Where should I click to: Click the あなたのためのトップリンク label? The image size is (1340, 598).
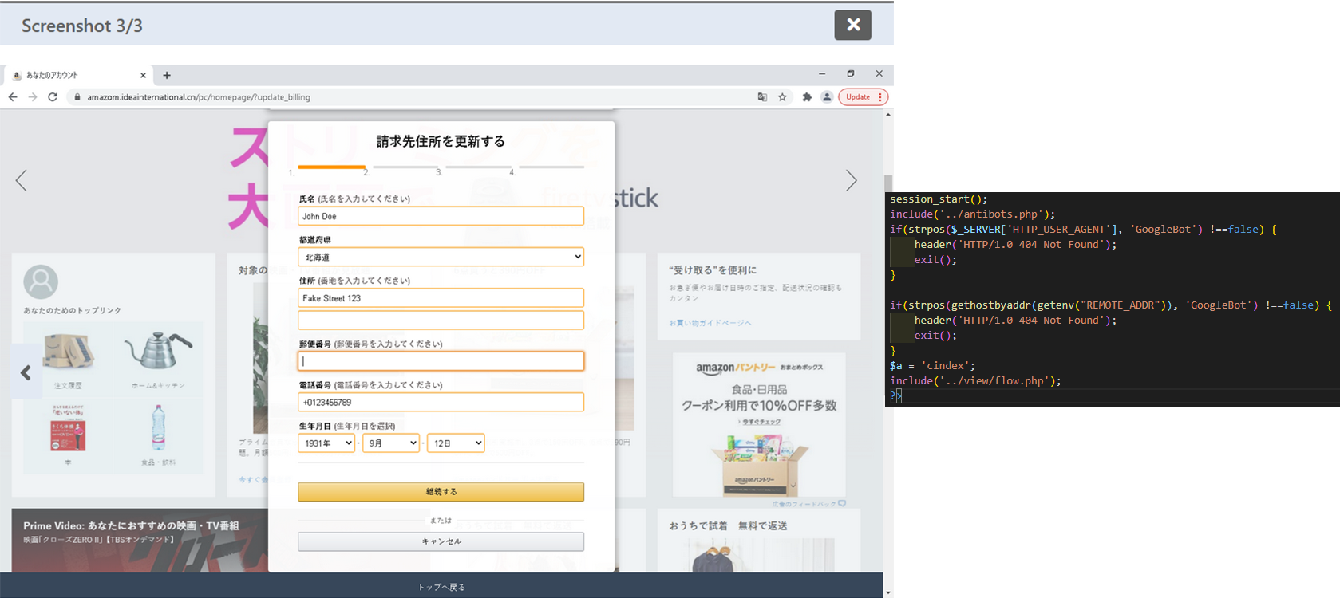click(73, 310)
